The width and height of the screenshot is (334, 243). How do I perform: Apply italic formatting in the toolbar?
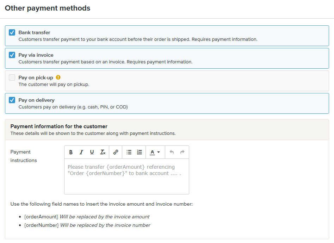click(81, 152)
